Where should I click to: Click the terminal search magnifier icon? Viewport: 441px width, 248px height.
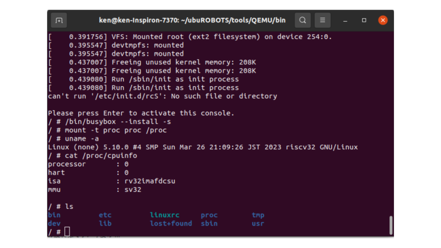click(303, 20)
